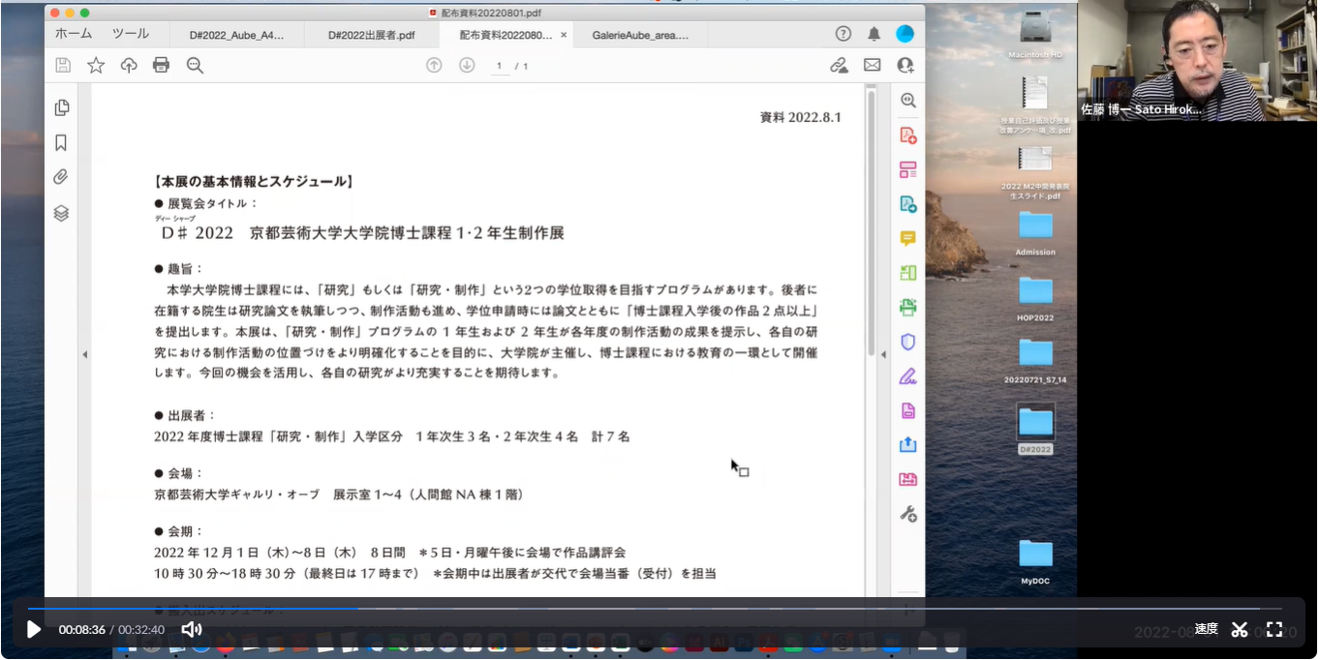Open the Fill and Sign pen tool
1320x660 pixels.
908,376
